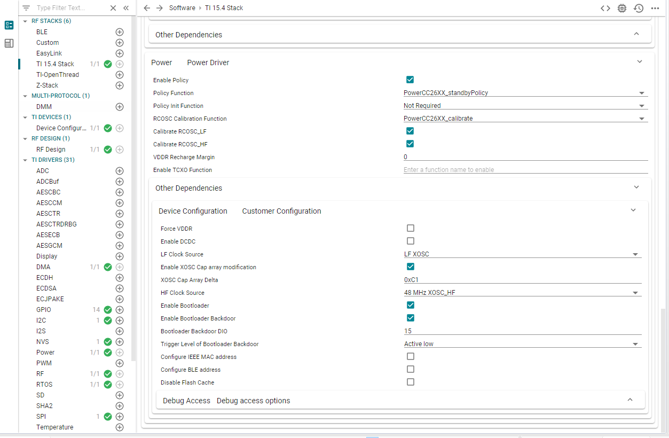The width and height of the screenshot is (669, 438).
Task: Collapse the RF STACKS group
Action: 26,21
